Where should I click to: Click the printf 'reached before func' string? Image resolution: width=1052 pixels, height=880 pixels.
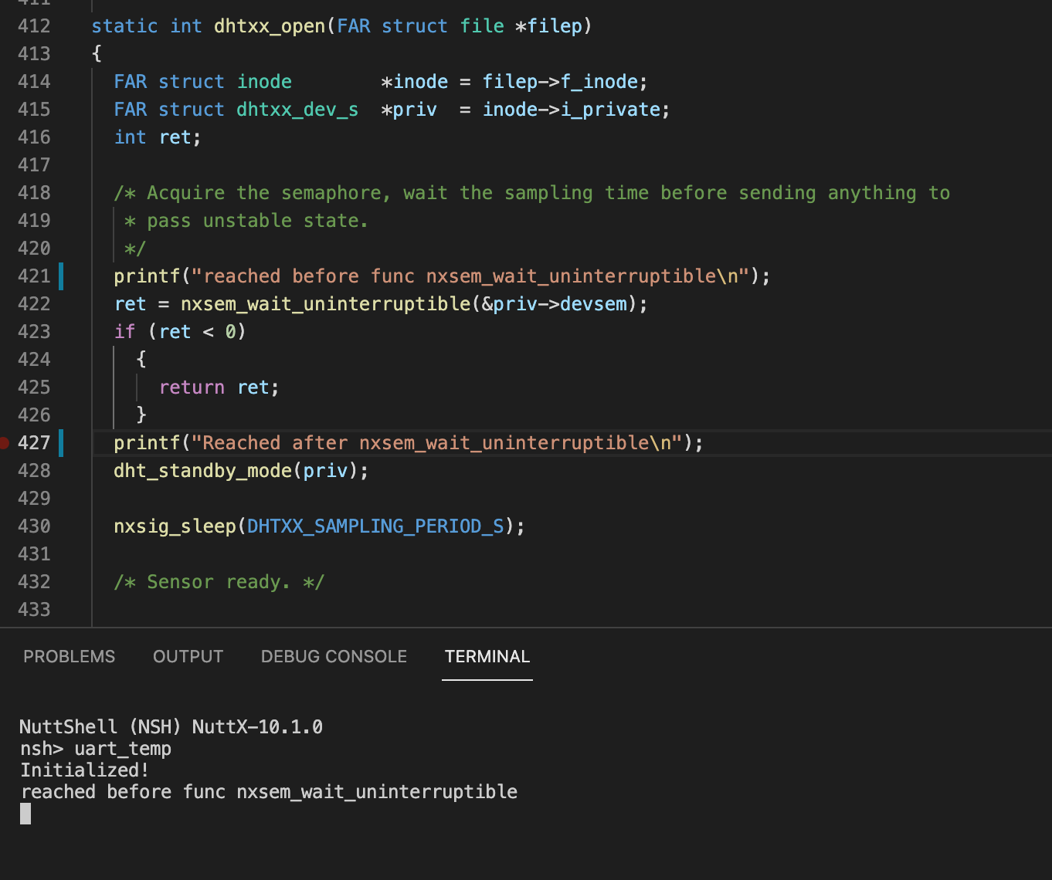[x=470, y=276]
